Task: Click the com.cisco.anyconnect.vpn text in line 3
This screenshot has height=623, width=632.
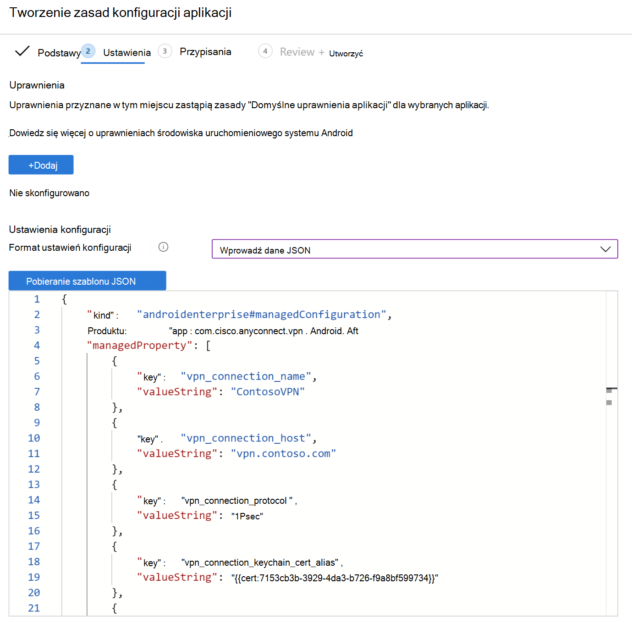Action: (x=249, y=331)
